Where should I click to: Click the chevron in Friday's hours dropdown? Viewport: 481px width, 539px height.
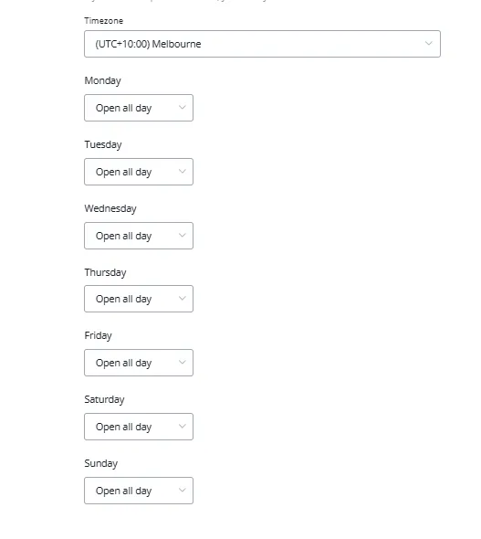183,362
